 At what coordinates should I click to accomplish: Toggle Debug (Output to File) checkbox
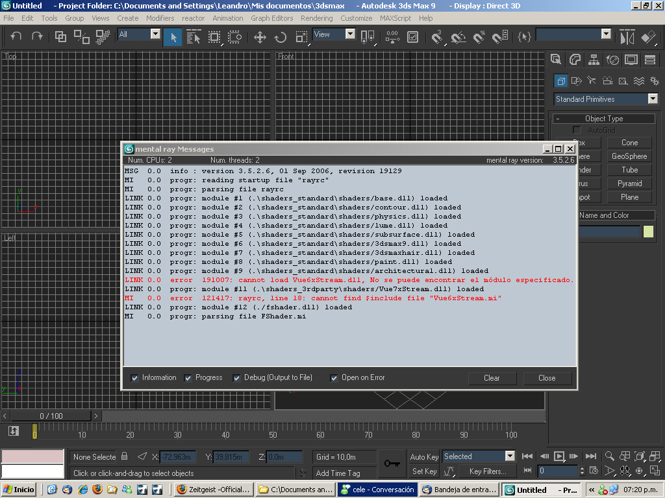pyautogui.click(x=236, y=378)
